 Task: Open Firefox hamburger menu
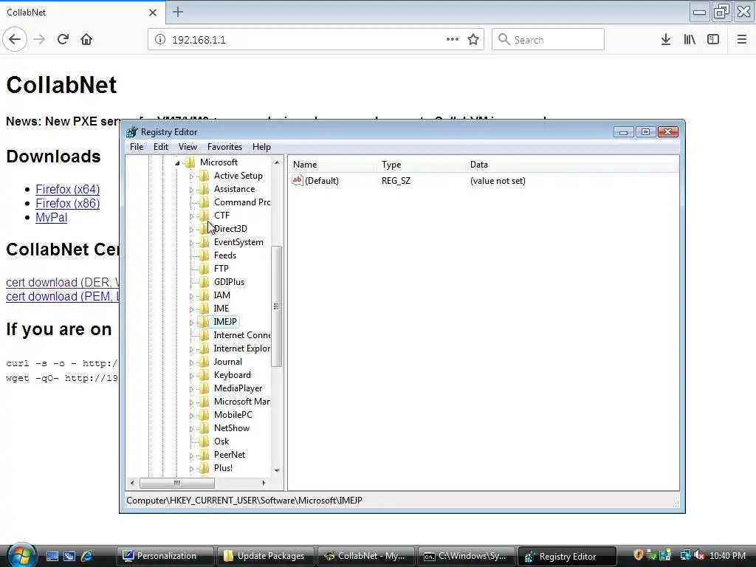tap(742, 40)
